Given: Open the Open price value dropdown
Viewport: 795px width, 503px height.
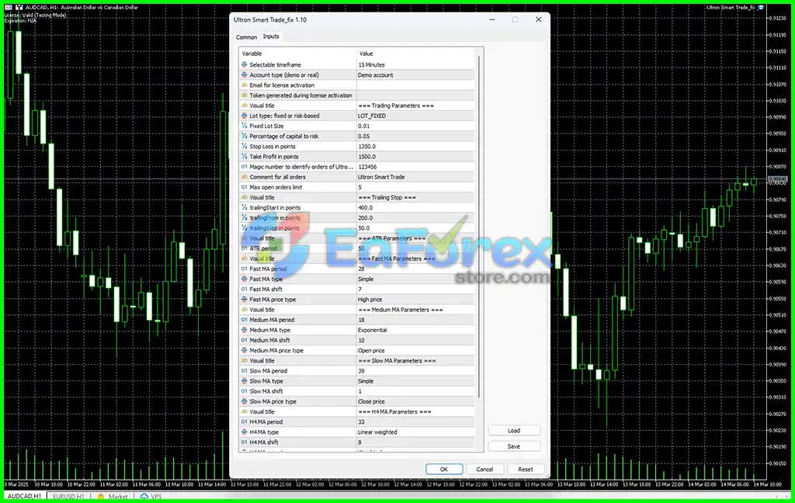Looking at the screenshot, I should 416,350.
